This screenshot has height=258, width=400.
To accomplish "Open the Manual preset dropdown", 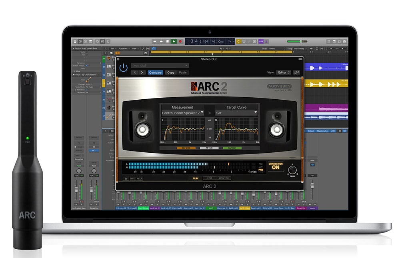I will [160, 66].
